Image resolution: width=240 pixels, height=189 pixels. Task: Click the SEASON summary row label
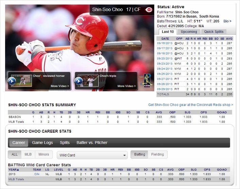tap(15, 117)
